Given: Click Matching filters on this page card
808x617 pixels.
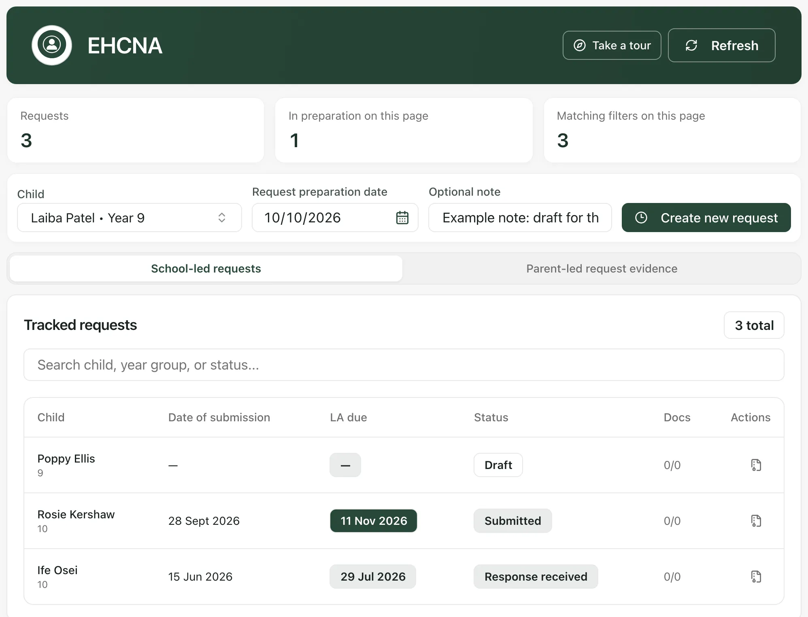Looking at the screenshot, I should [x=672, y=130].
